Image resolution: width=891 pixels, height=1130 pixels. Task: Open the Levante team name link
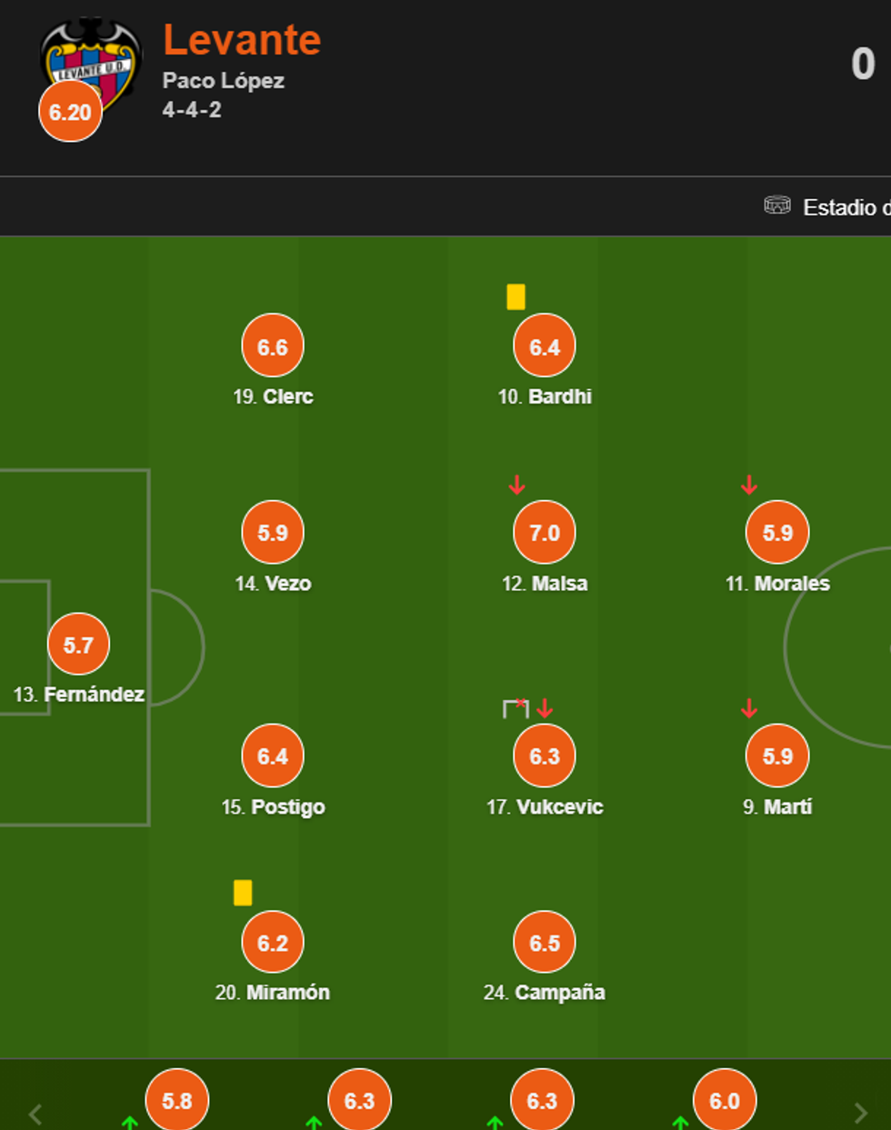[242, 40]
